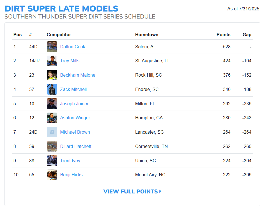Click Trent Ivey's profile photo
This screenshot has width=264, height=210.
(52, 161)
